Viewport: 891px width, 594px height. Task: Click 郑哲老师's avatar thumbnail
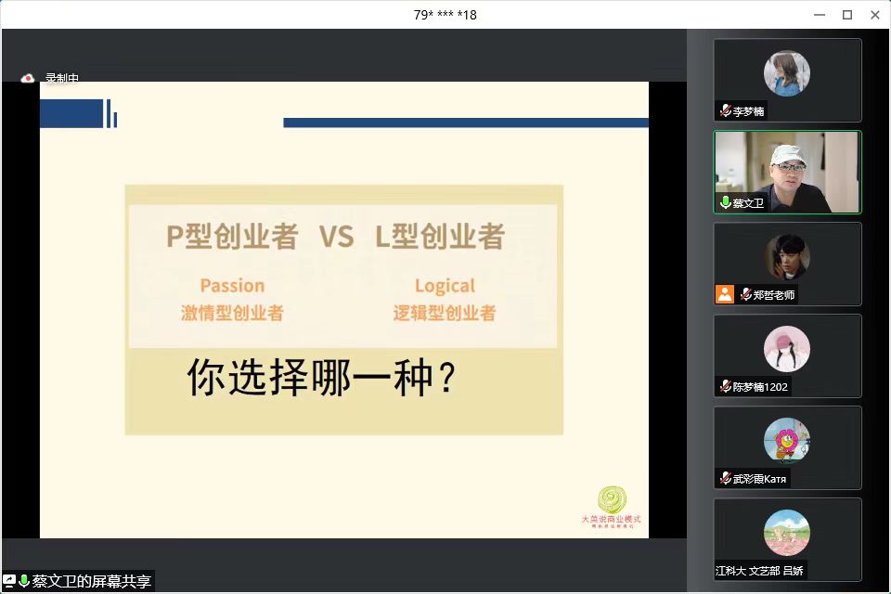click(x=787, y=256)
